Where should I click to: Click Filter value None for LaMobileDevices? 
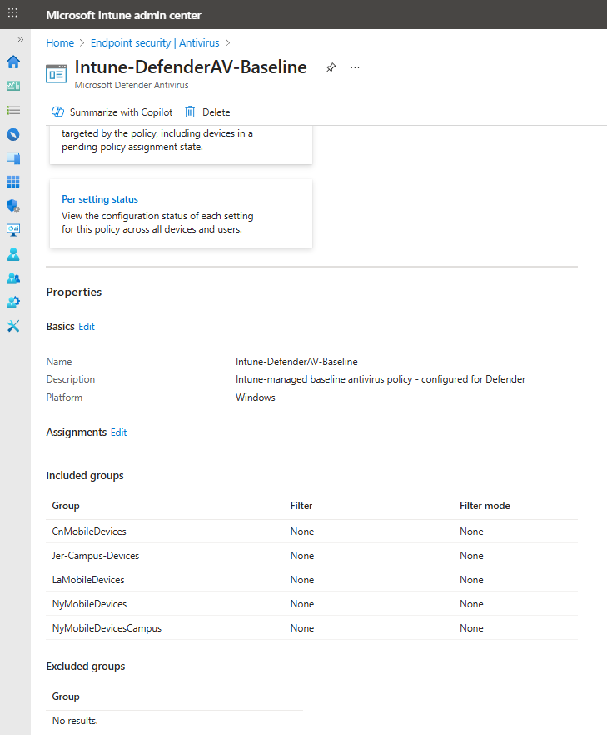click(x=302, y=580)
